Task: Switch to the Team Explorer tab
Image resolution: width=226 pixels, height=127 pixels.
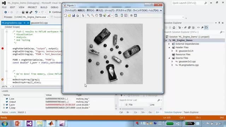Action: [x=191, y=112]
